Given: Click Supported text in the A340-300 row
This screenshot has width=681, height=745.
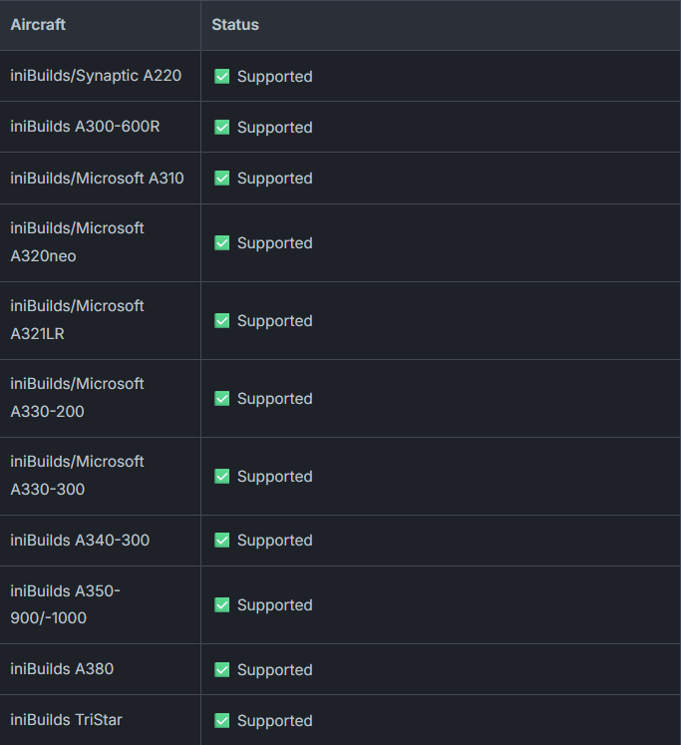Looking at the screenshot, I should 274,541.
